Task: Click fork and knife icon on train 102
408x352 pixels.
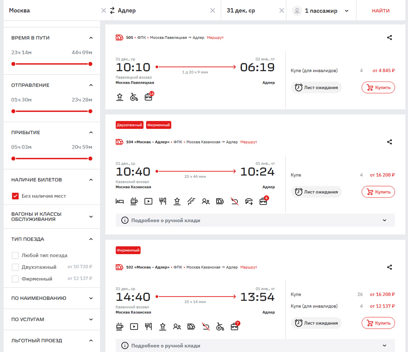Action: pos(148,327)
